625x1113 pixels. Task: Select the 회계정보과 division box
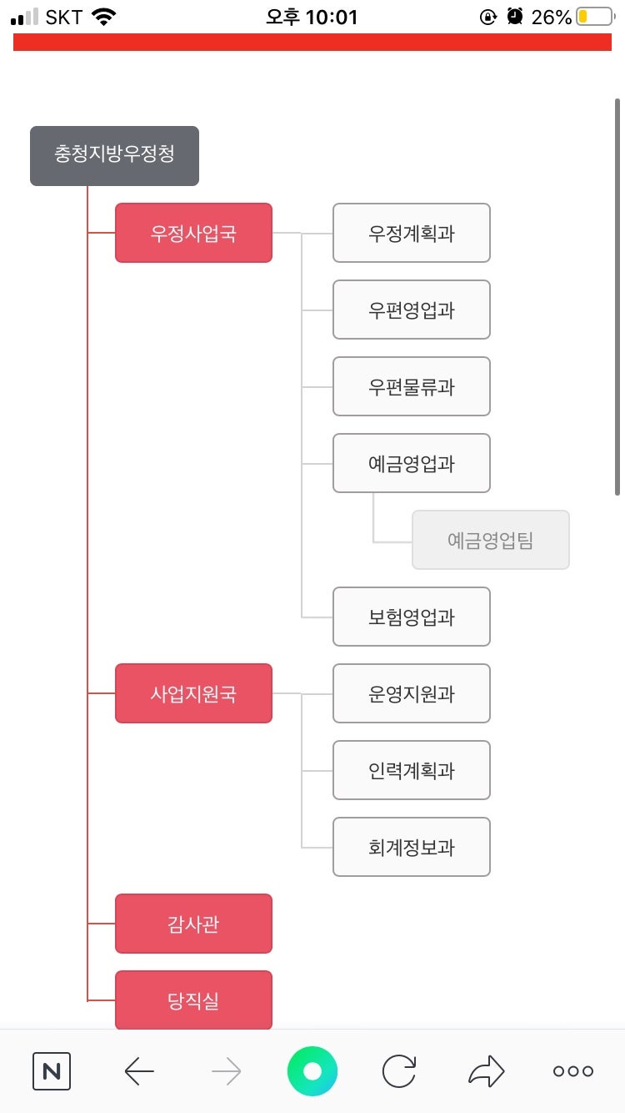click(x=412, y=847)
